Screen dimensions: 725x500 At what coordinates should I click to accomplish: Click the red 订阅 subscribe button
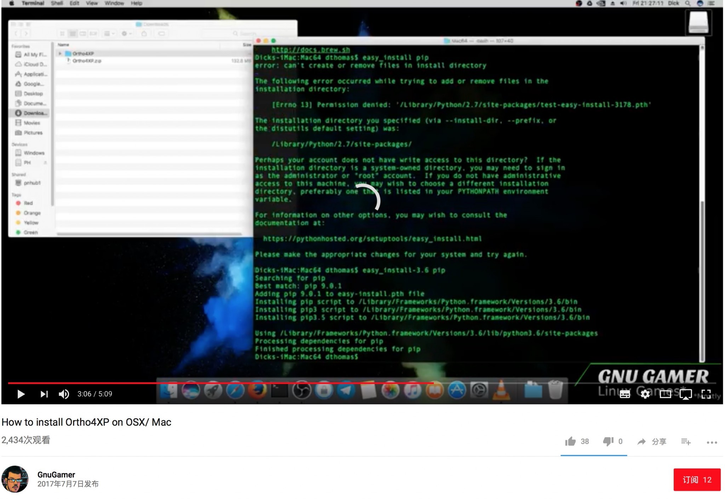(x=697, y=479)
